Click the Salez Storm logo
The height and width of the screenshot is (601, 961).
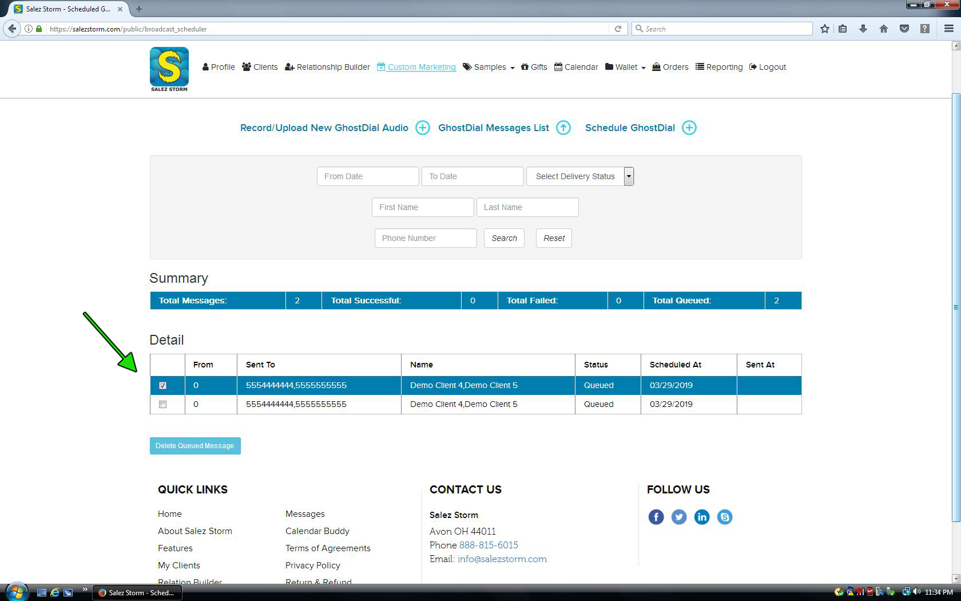pyautogui.click(x=169, y=69)
